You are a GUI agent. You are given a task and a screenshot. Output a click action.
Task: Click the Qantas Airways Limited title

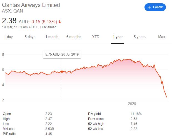pyautogui.click(x=31, y=5)
